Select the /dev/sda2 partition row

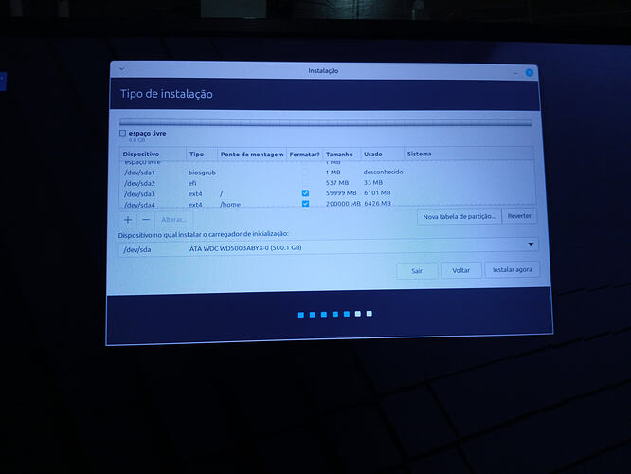(x=328, y=183)
